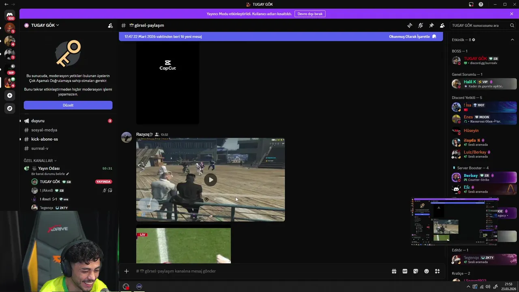Toggle the member list icon

point(442,25)
